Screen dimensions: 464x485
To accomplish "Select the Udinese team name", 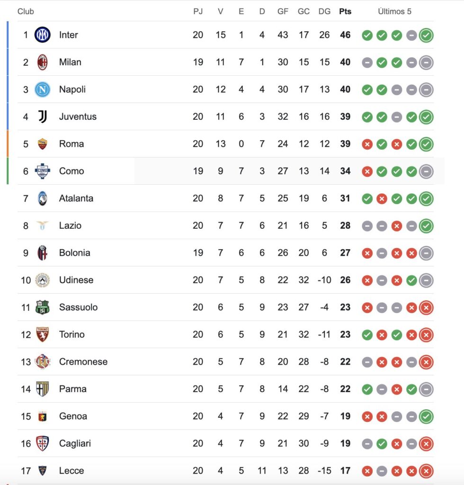I will click(x=76, y=280).
